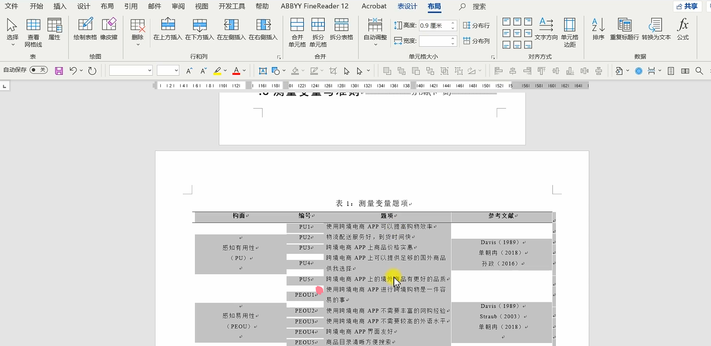Click Split Cells (拆分单元格)
Viewport: 711px width, 346px height.
click(318, 32)
